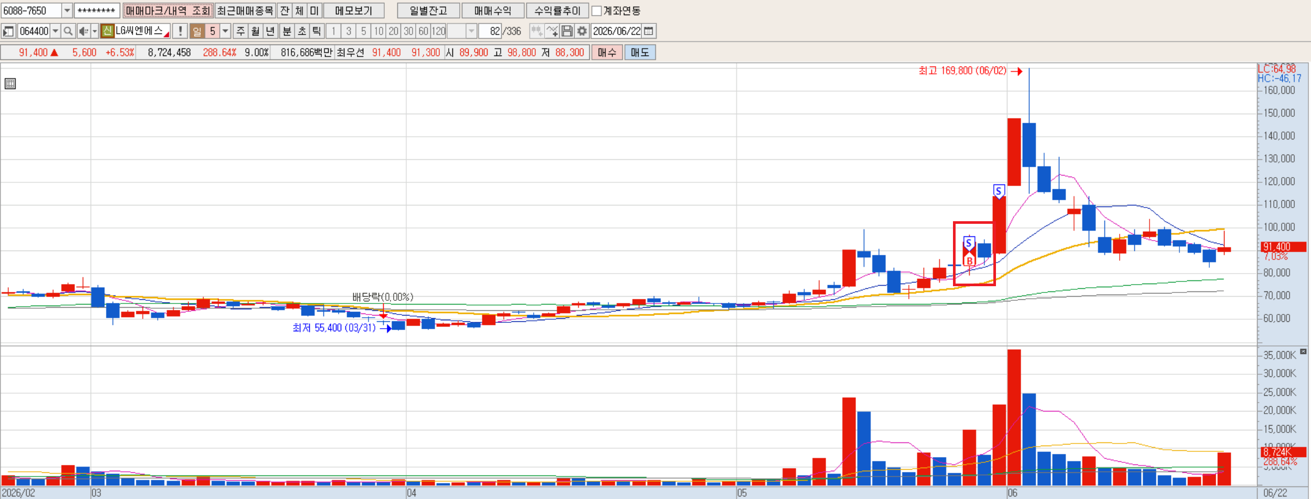1311x499 pixels.
Task: Open the 매매수익 tab button
Action: (493, 10)
